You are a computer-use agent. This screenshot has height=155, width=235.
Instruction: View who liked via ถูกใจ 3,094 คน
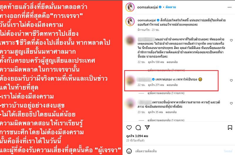point(137,136)
